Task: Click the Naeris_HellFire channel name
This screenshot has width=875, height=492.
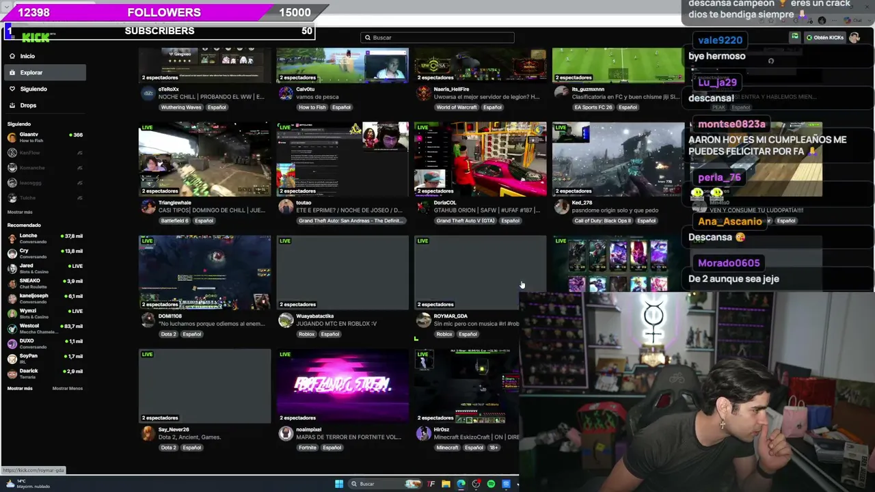Action: point(451,90)
